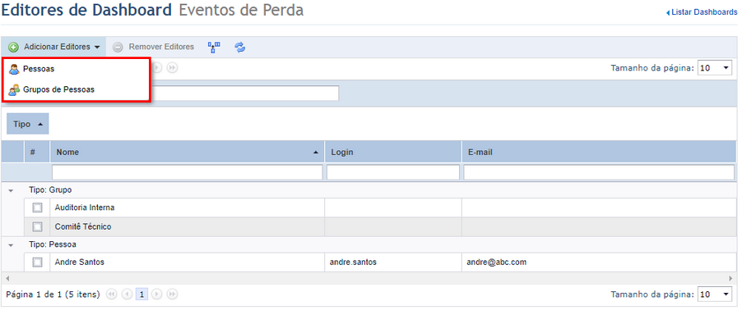Click E-mail filter input field
Image resolution: width=742 pixels, height=315 pixels.
(x=599, y=172)
